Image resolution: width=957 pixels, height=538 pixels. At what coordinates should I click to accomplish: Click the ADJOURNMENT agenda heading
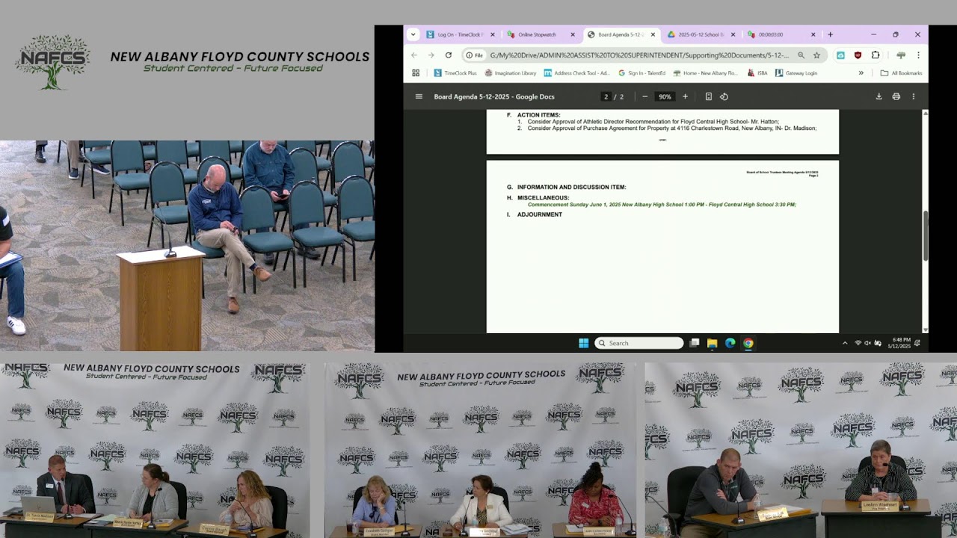point(540,214)
